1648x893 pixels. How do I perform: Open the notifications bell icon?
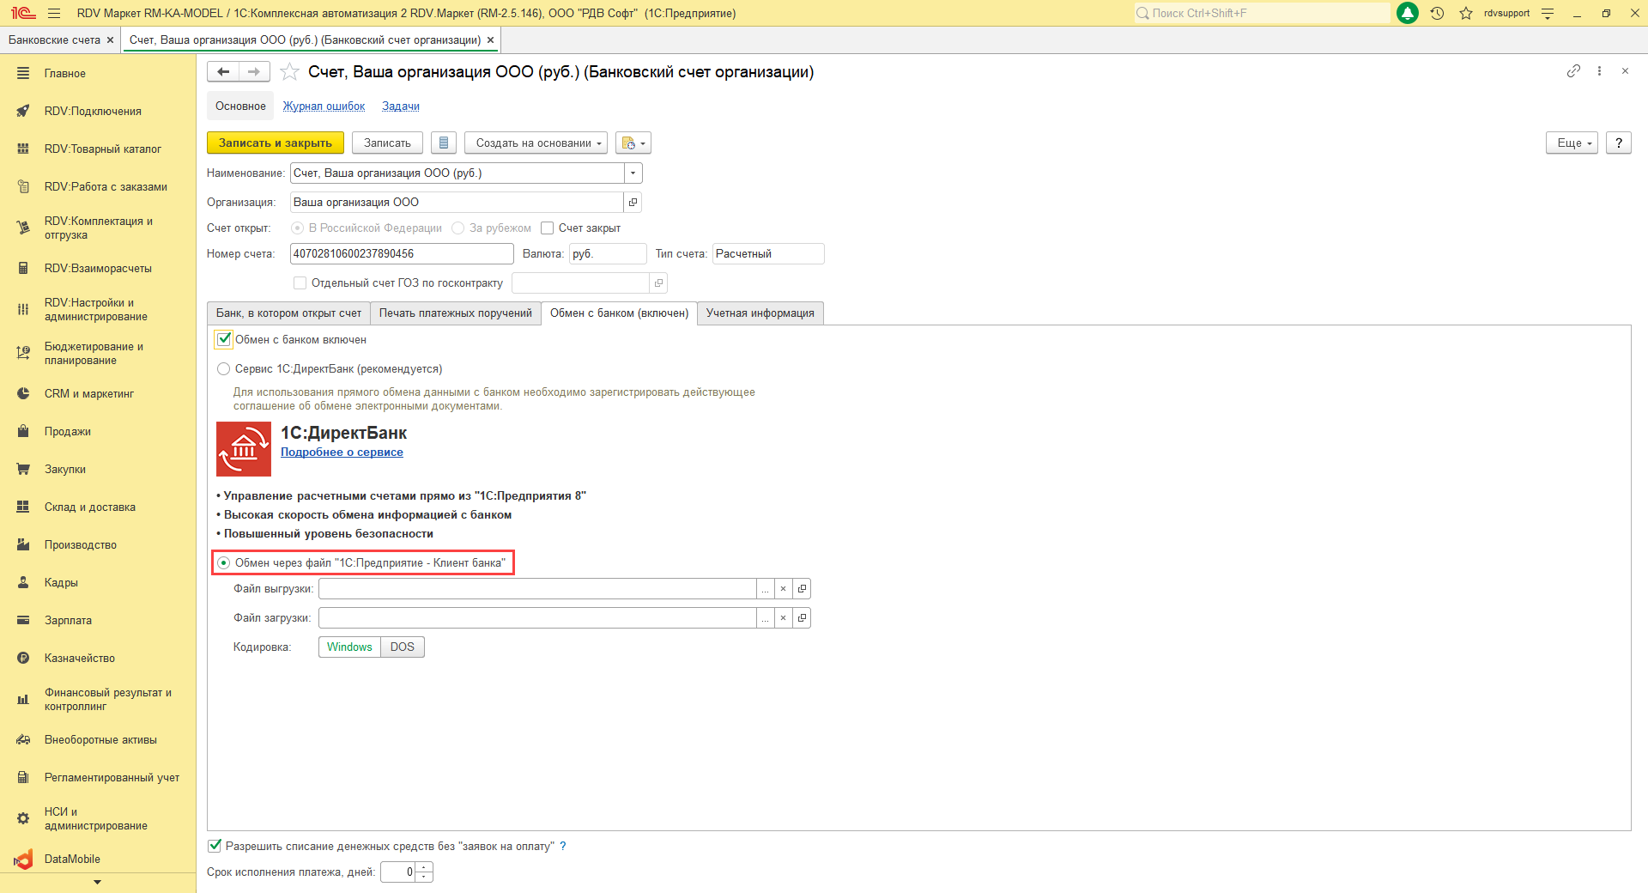pos(1408,13)
